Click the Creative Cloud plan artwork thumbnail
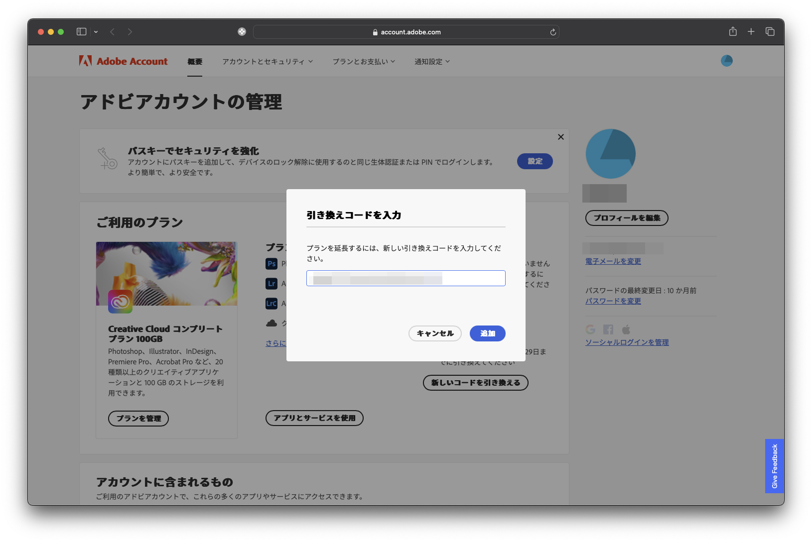This screenshot has height=542, width=812. (x=166, y=274)
